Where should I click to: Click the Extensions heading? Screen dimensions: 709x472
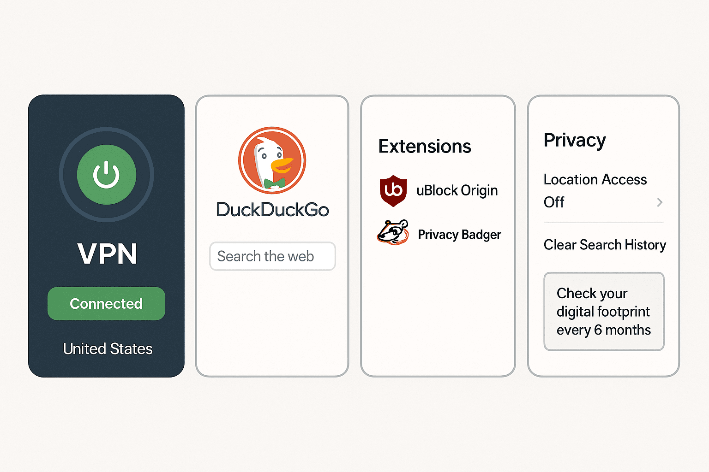click(x=425, y=147)
